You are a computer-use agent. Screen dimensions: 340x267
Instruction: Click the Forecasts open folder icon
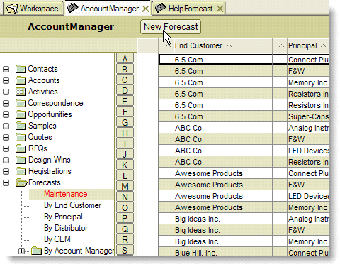point(21,182)
